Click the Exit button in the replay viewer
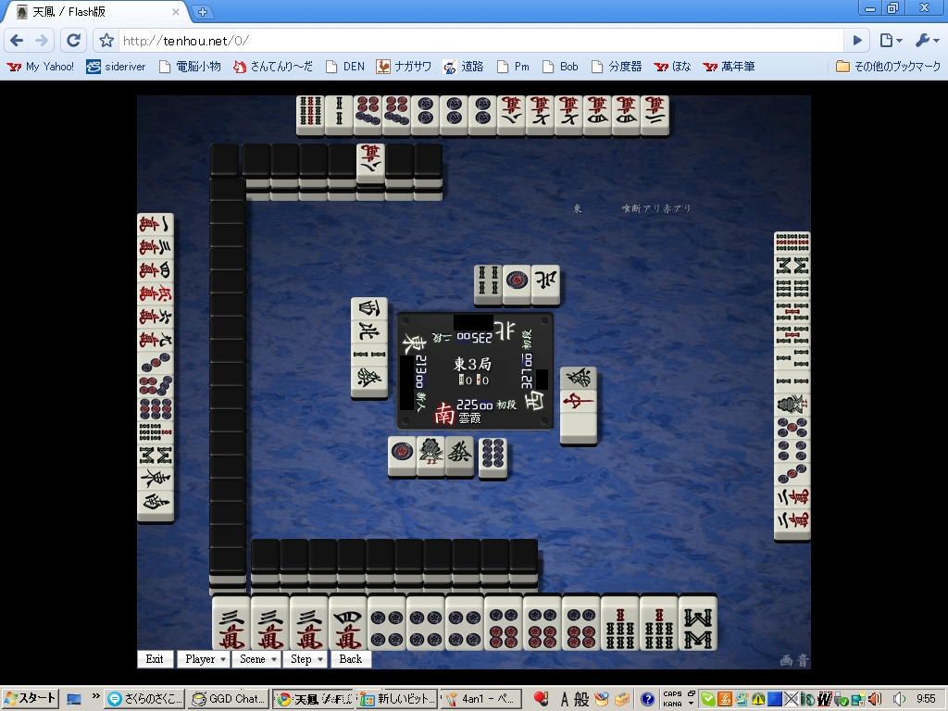Screen dimensions: 948x711 [155, 659]
